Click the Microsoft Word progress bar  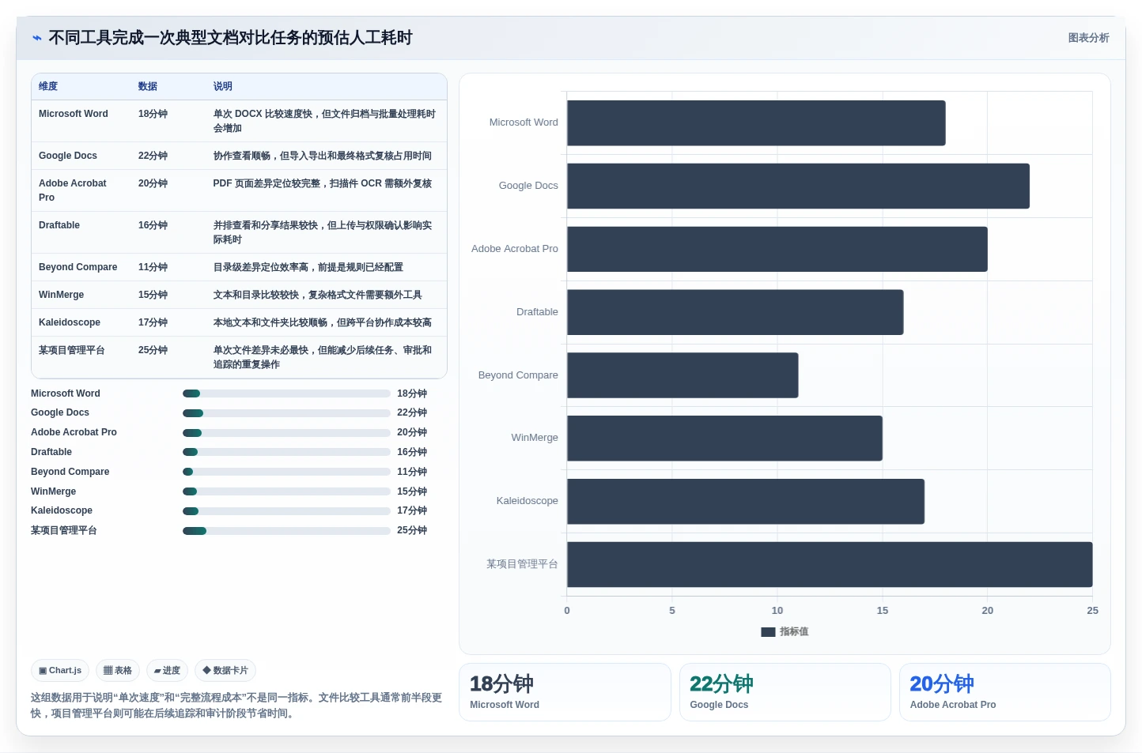(286, 393)
